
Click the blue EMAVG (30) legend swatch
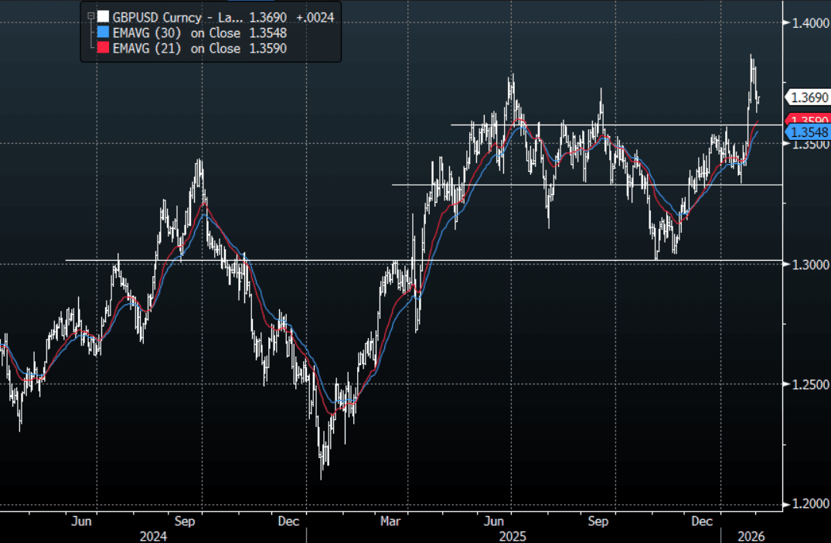point(104,32)
